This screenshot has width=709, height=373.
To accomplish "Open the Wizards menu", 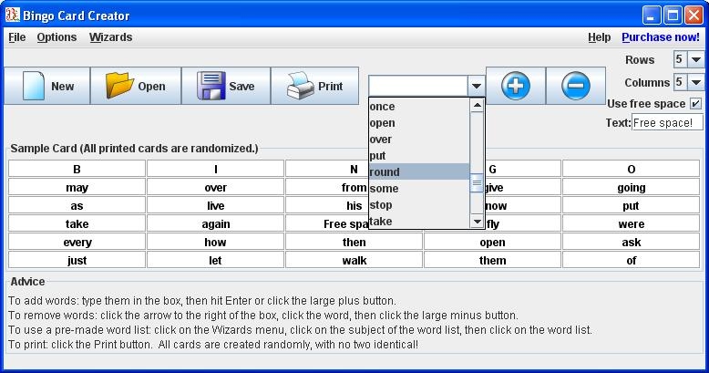I will [x=111, y=37].
